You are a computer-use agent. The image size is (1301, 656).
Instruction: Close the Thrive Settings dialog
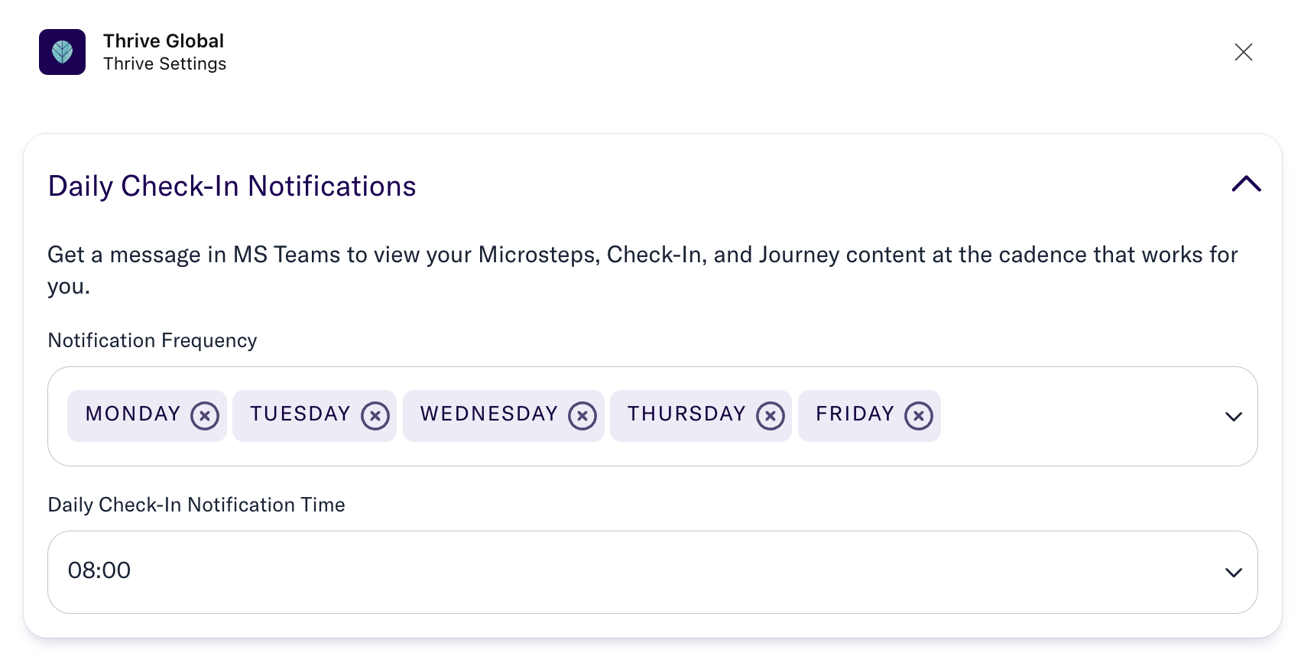point(1244,52)
